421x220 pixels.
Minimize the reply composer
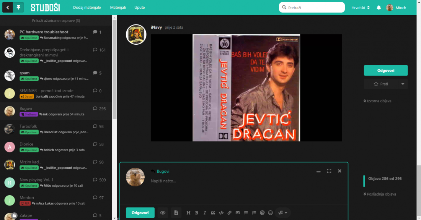tap(318, 171)
